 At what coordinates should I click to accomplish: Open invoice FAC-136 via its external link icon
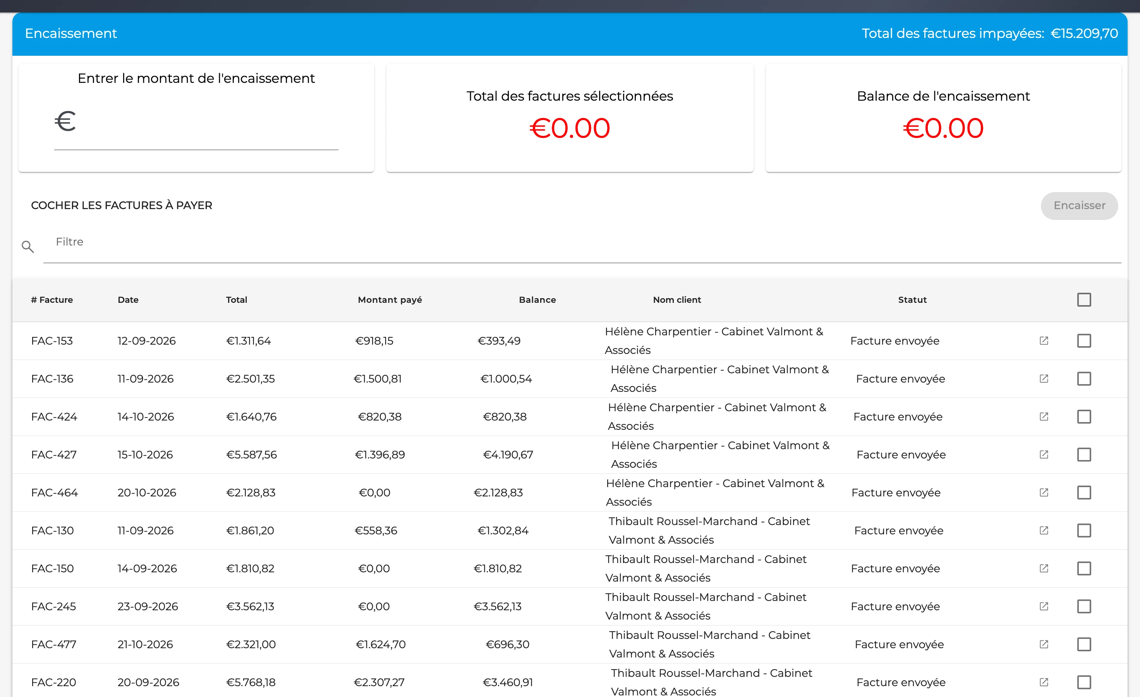tap(1044, 379)
